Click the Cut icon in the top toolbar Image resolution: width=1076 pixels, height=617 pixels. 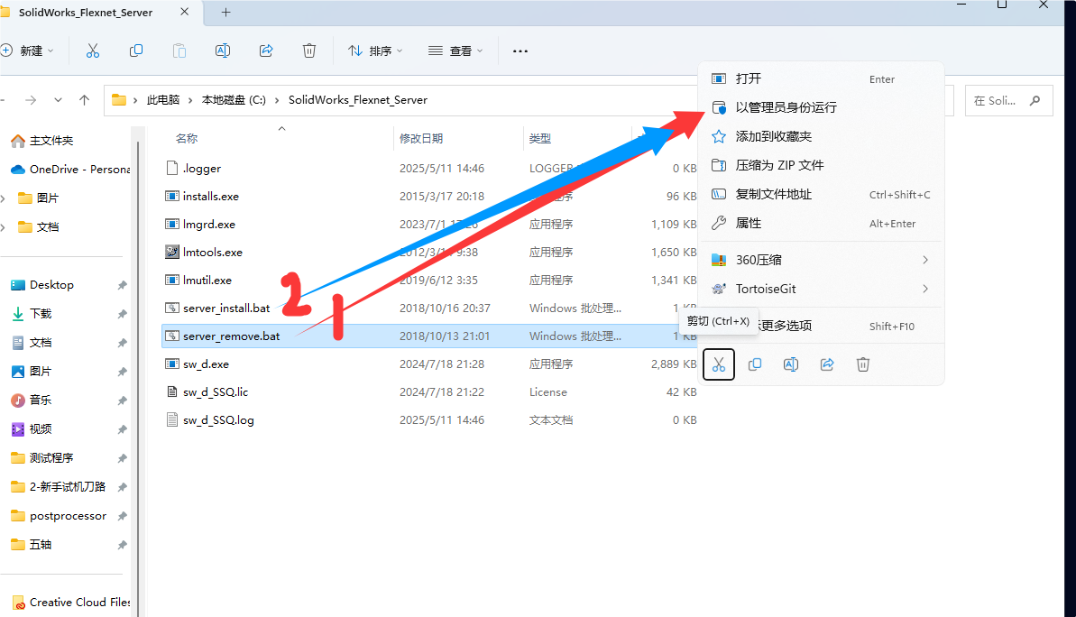point(93,51)
